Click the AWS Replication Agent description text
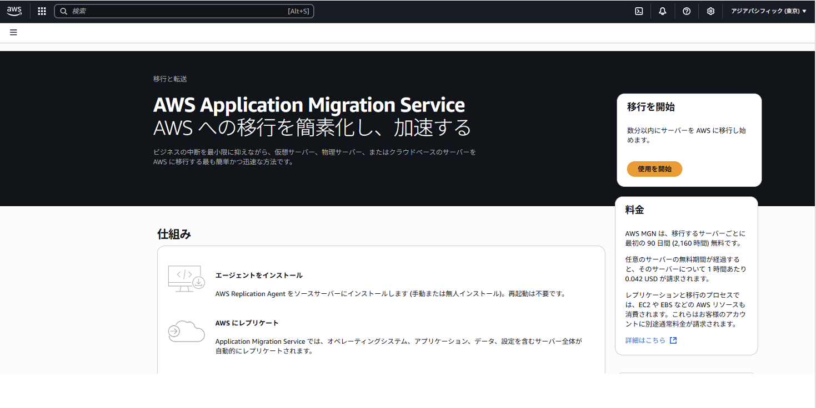Screen dimensions: 816x408 click(x=391, y=294)
